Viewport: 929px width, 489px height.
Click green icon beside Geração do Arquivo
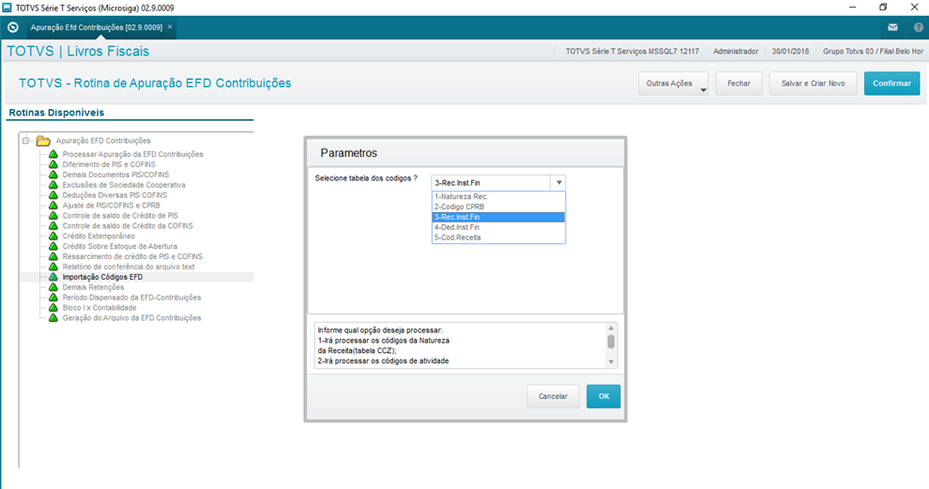click(x=53, y=317)
